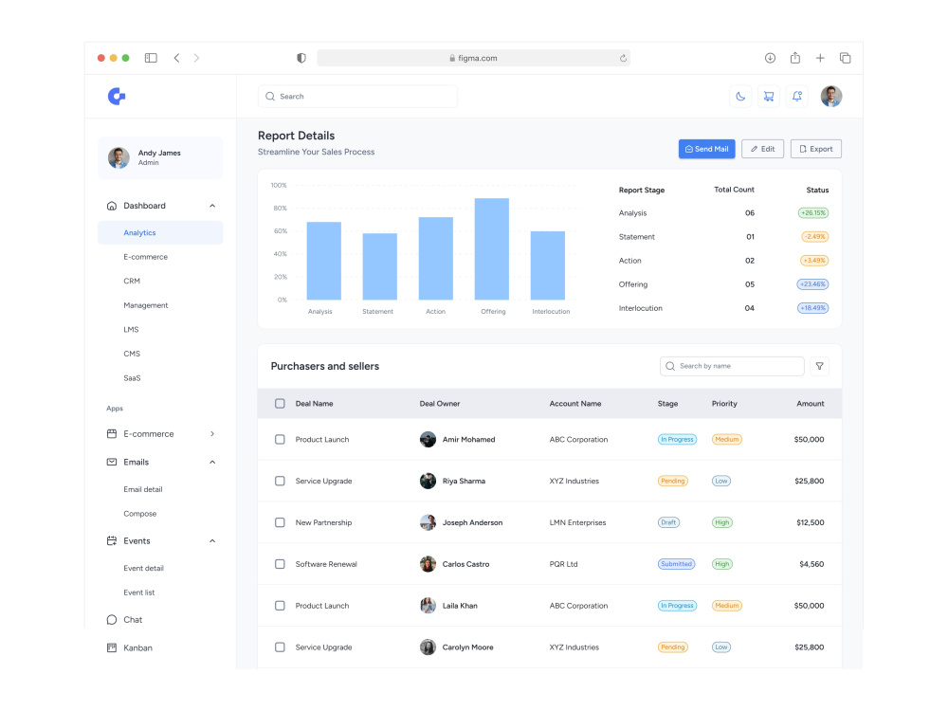The width and height of the screenshot is (948, 711).
Task: Click the Search by name field
Action: click(x=732, y=366)
